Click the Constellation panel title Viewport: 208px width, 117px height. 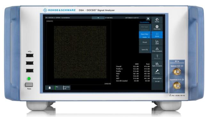click(x=144, y=22)
